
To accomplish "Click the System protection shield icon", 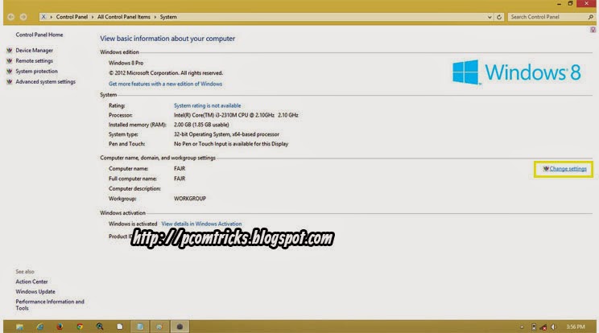I will pos(10,72).
